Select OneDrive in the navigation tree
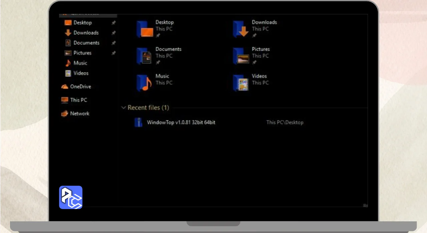Viewport: 427px width, 233px height. tap(80, 87)
